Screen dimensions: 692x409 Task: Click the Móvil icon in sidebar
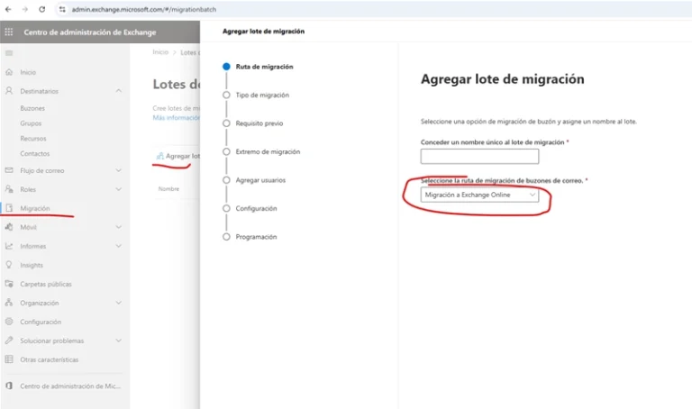click(9, 227)
